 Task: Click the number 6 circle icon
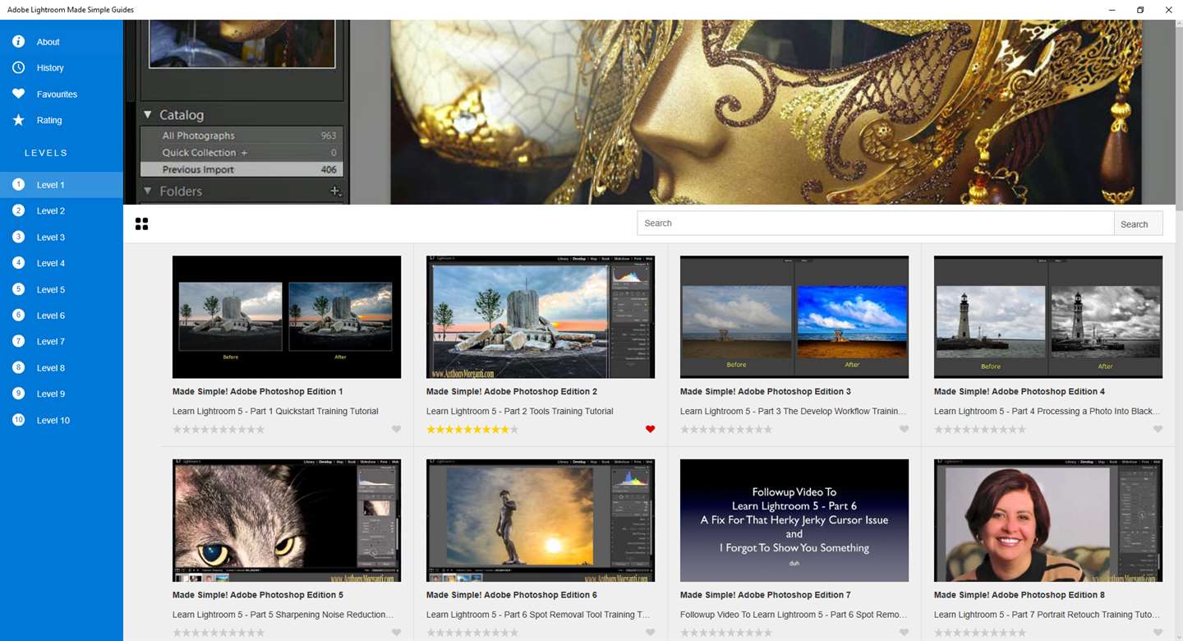click(x=18, y=315)
